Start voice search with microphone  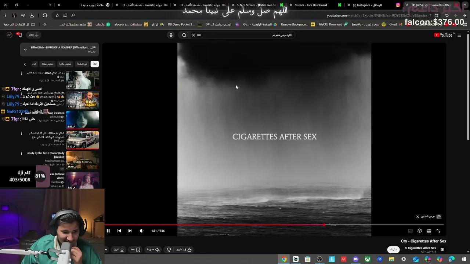click(171, 35)
